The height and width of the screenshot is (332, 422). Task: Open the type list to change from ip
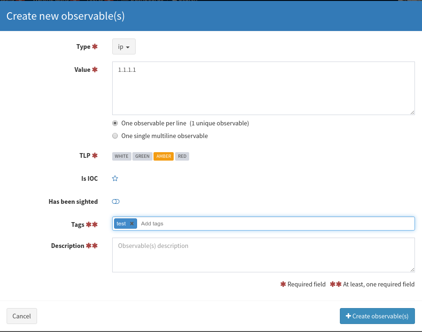123,46
